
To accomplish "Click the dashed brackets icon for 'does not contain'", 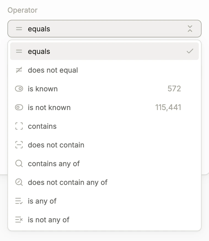I will click(19, 145).
